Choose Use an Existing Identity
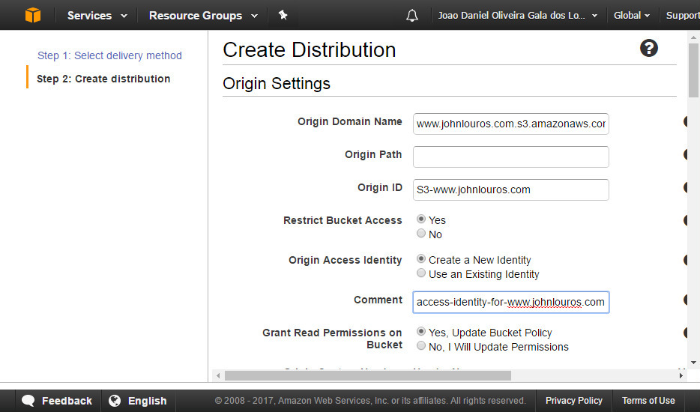 421,273
